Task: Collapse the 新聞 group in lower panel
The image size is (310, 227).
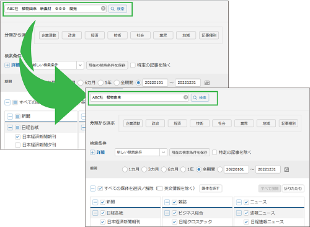Action: point(95,202)
